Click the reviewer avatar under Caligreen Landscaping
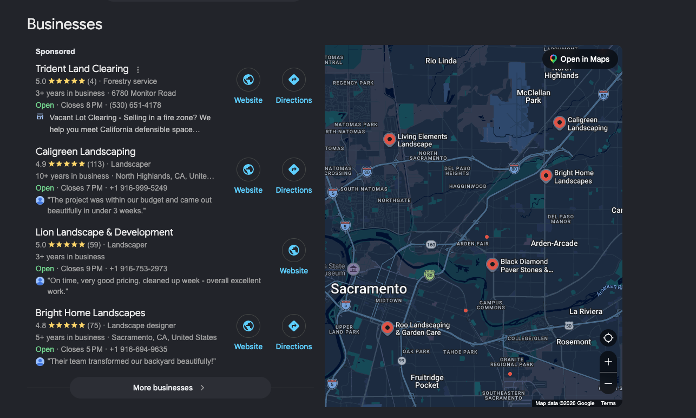696x418 pixels. tap(40, 200)
